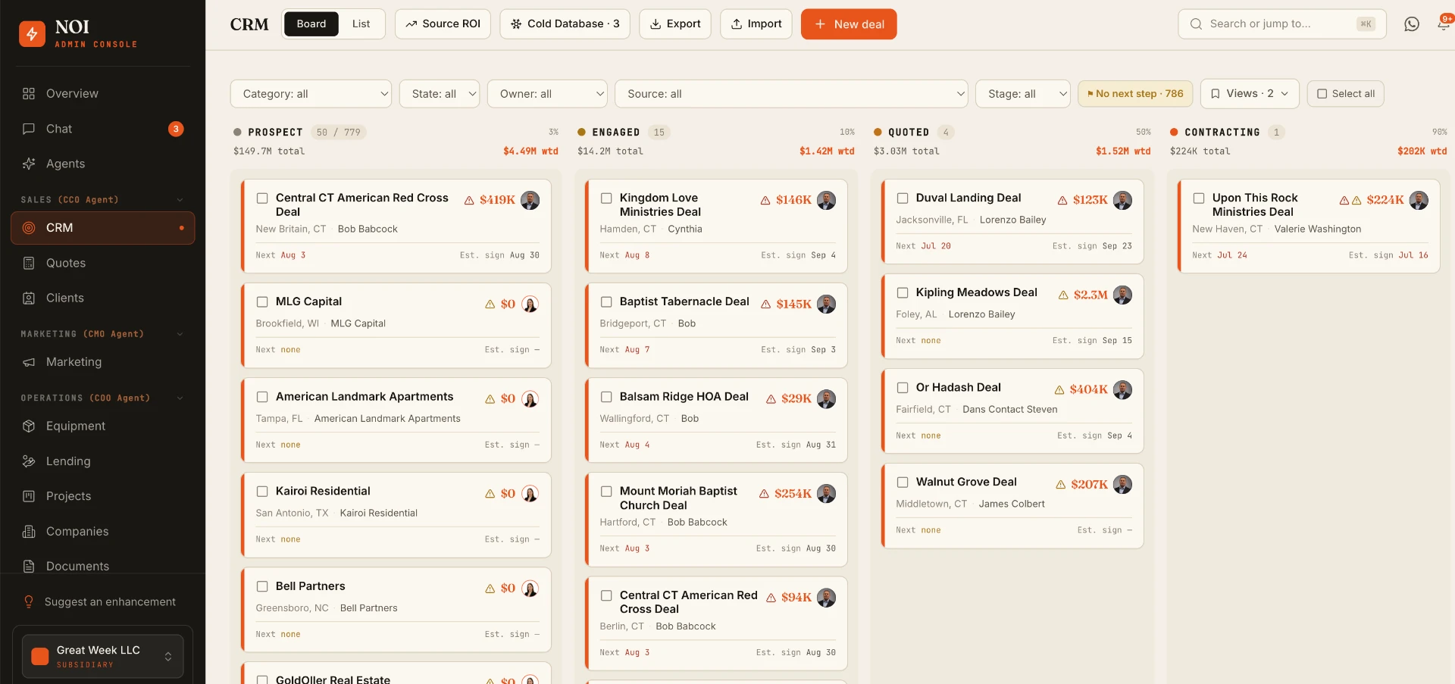Open Lending page from sidebar
Viewport: 1455px width, 684px height.
pos(103,461)
